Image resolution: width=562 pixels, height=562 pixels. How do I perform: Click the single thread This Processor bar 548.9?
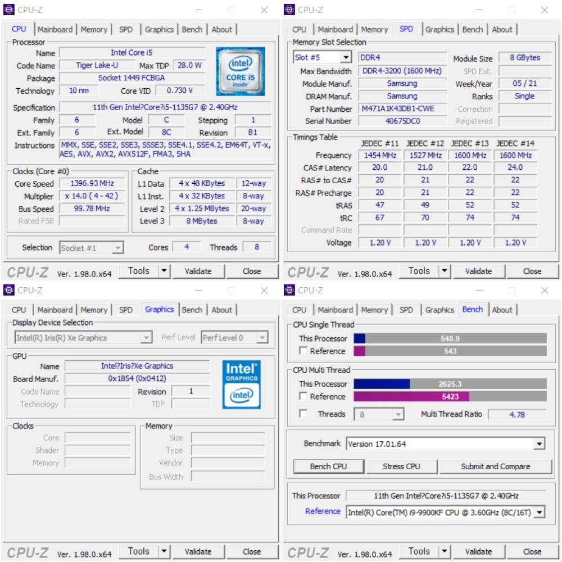450,338
